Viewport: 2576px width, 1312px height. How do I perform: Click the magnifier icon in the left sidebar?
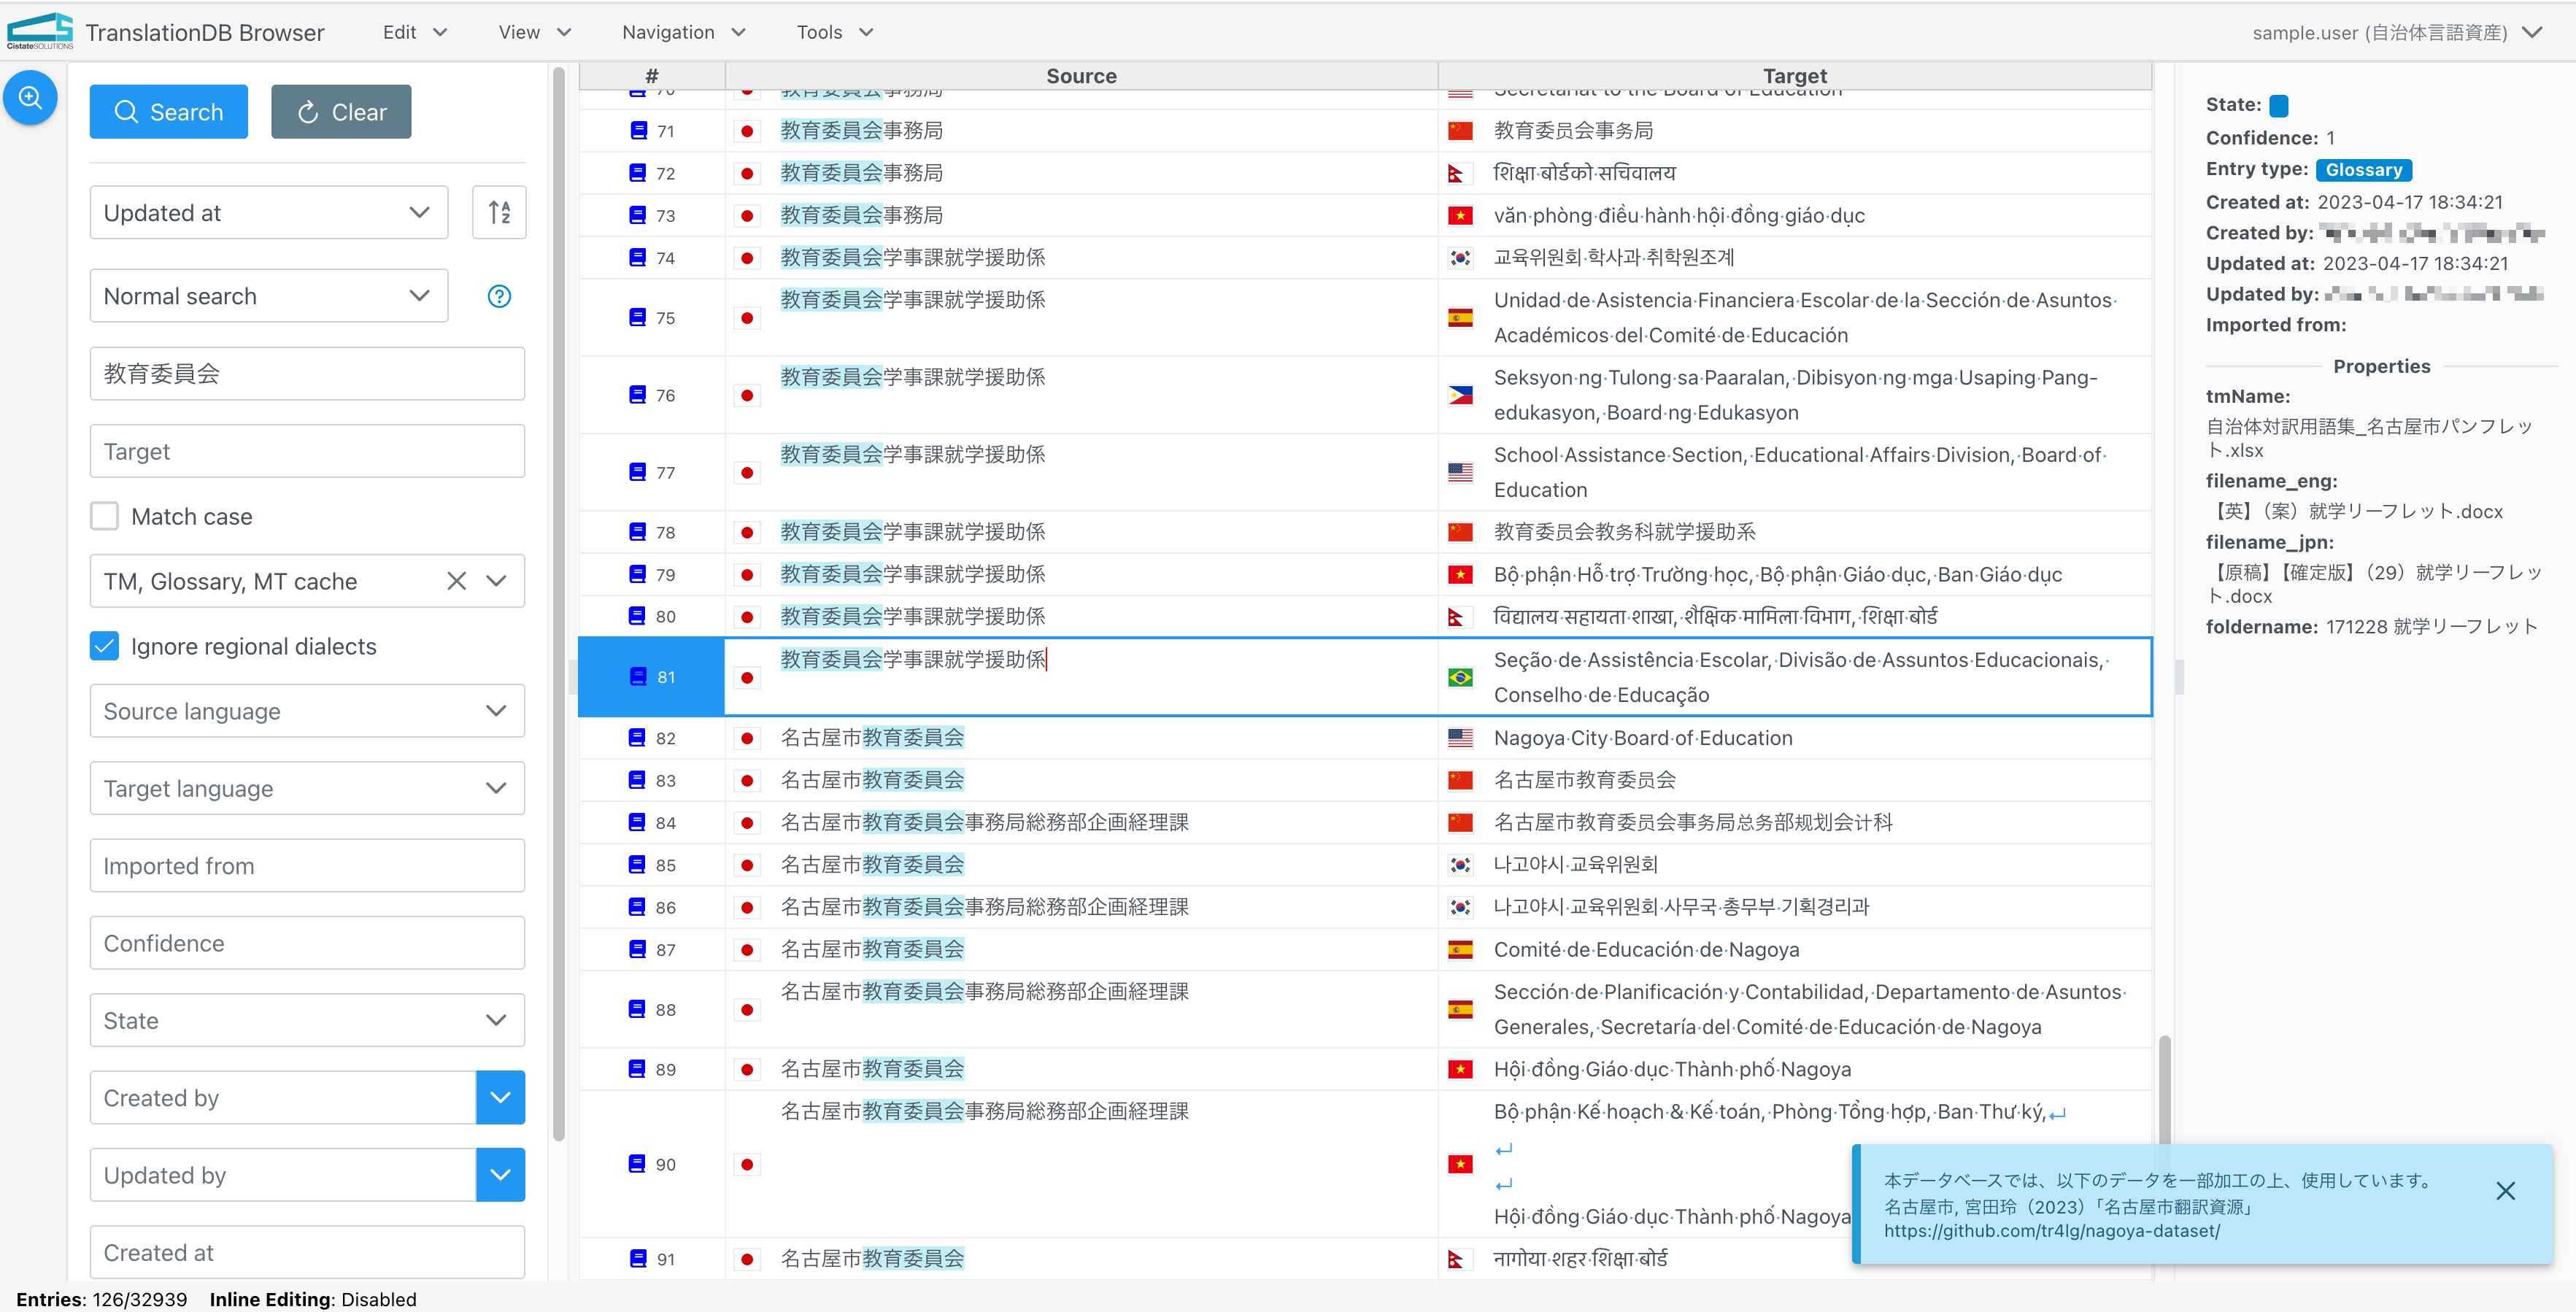point(30,97)
